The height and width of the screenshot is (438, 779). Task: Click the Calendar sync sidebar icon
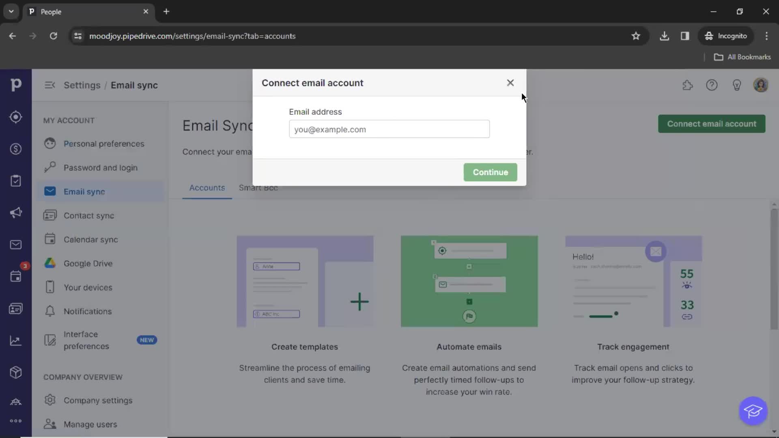pyautogui.click(x=50, y=239)
